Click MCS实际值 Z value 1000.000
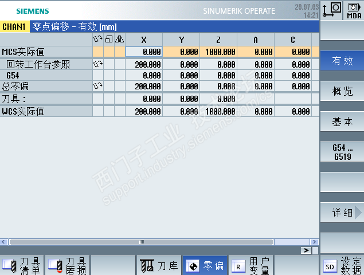The height and width of the screenshot is (275, 364). click(x=218, y=52)
